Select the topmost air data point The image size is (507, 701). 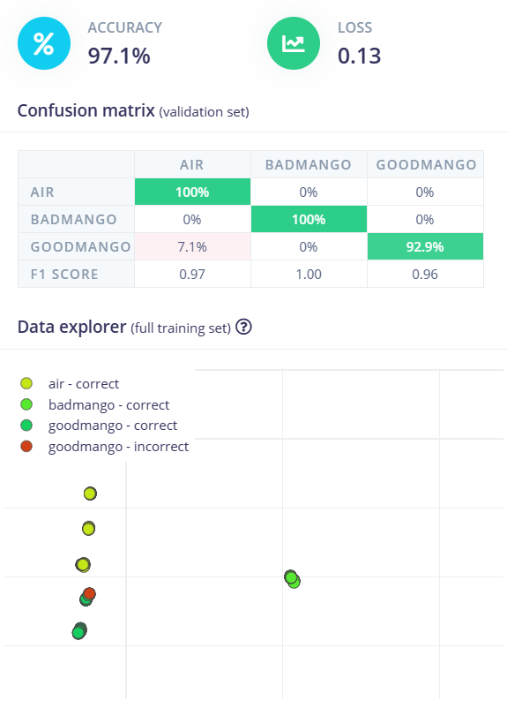click(x=90, y=494)
